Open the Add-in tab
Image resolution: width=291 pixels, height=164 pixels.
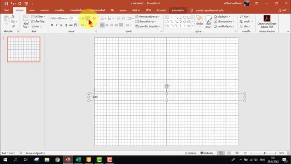pos(136,10)
